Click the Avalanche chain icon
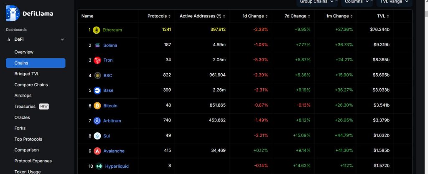Viewport: 428px width, 174px height. (97, 151)
